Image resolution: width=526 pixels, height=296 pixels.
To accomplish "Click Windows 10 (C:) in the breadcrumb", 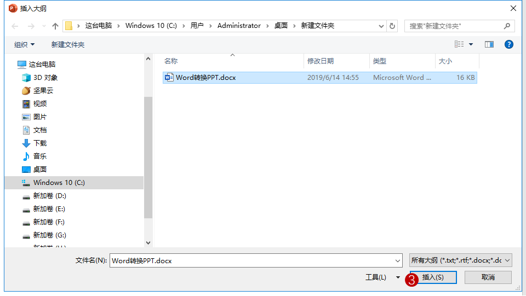I will [151, 26].
